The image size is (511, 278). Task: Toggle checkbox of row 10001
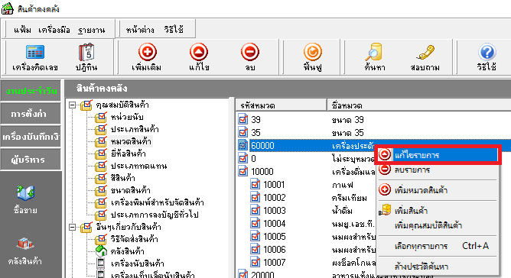pos(255,184)
